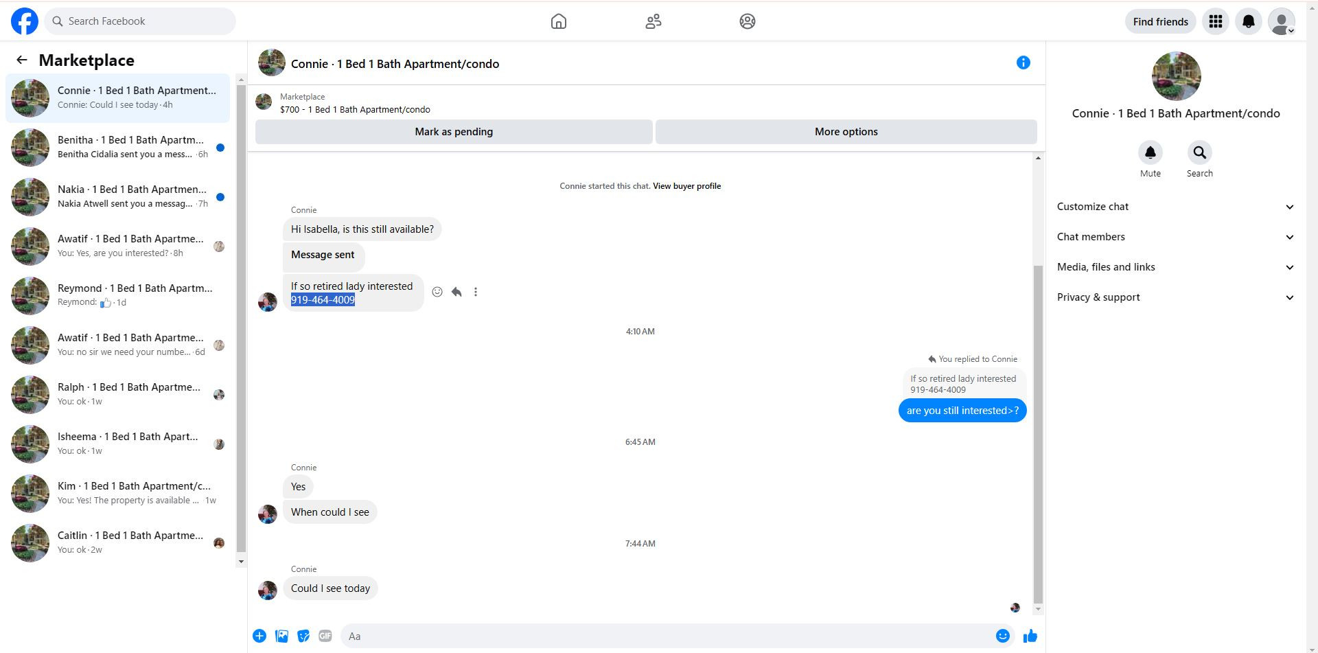Screen dimensions: 1318x653
Task: Go back using Marketplace arrow
Action: tap(22, 60)
